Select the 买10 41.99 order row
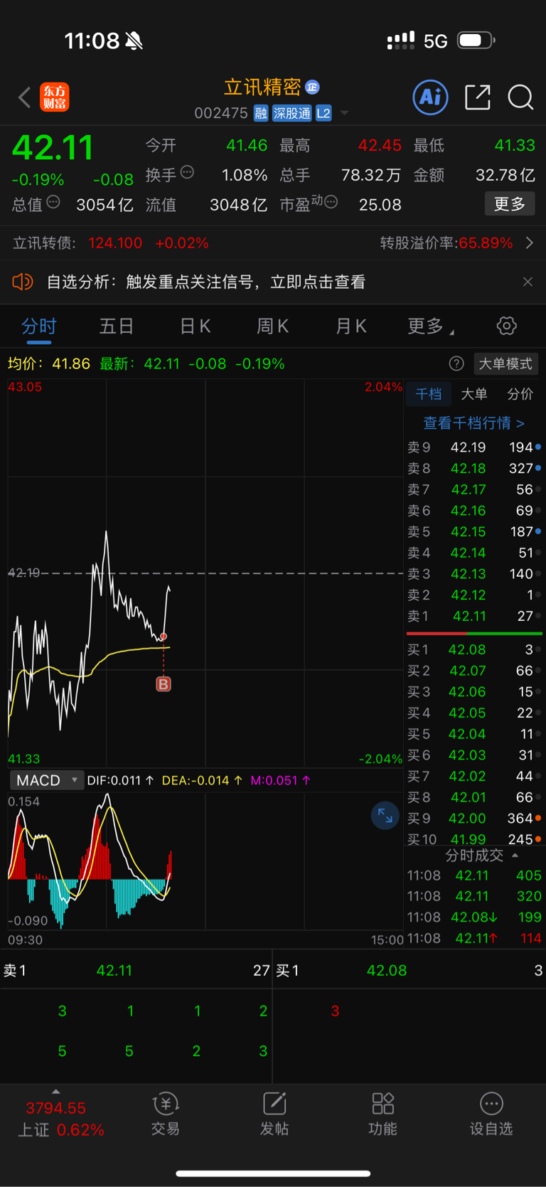The image size is (546, 1187). 474,839
